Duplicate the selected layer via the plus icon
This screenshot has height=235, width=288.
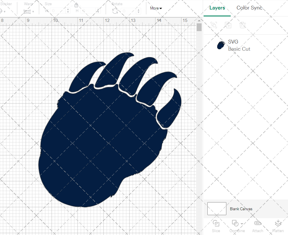[228, 25]
